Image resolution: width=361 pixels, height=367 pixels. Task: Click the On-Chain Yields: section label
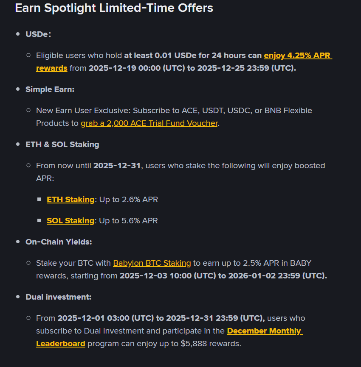point(59,242)
